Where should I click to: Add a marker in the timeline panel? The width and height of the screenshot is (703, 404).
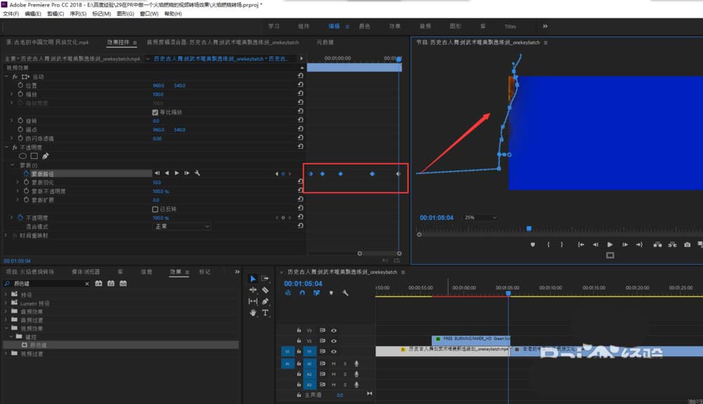pyautogui.click(x=331, y=293)
